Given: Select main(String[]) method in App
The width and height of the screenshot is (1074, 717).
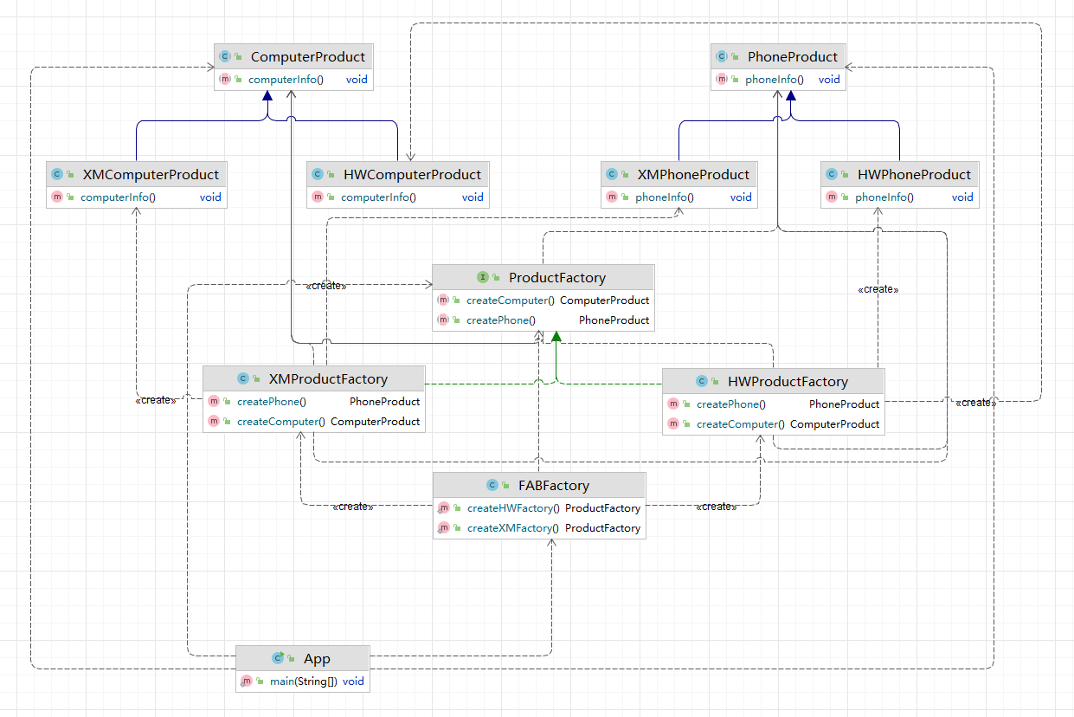Looking at the screenshot, I should pos(305,681).
